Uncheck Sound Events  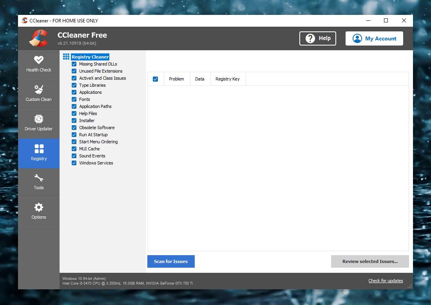[x=74, y=156]
